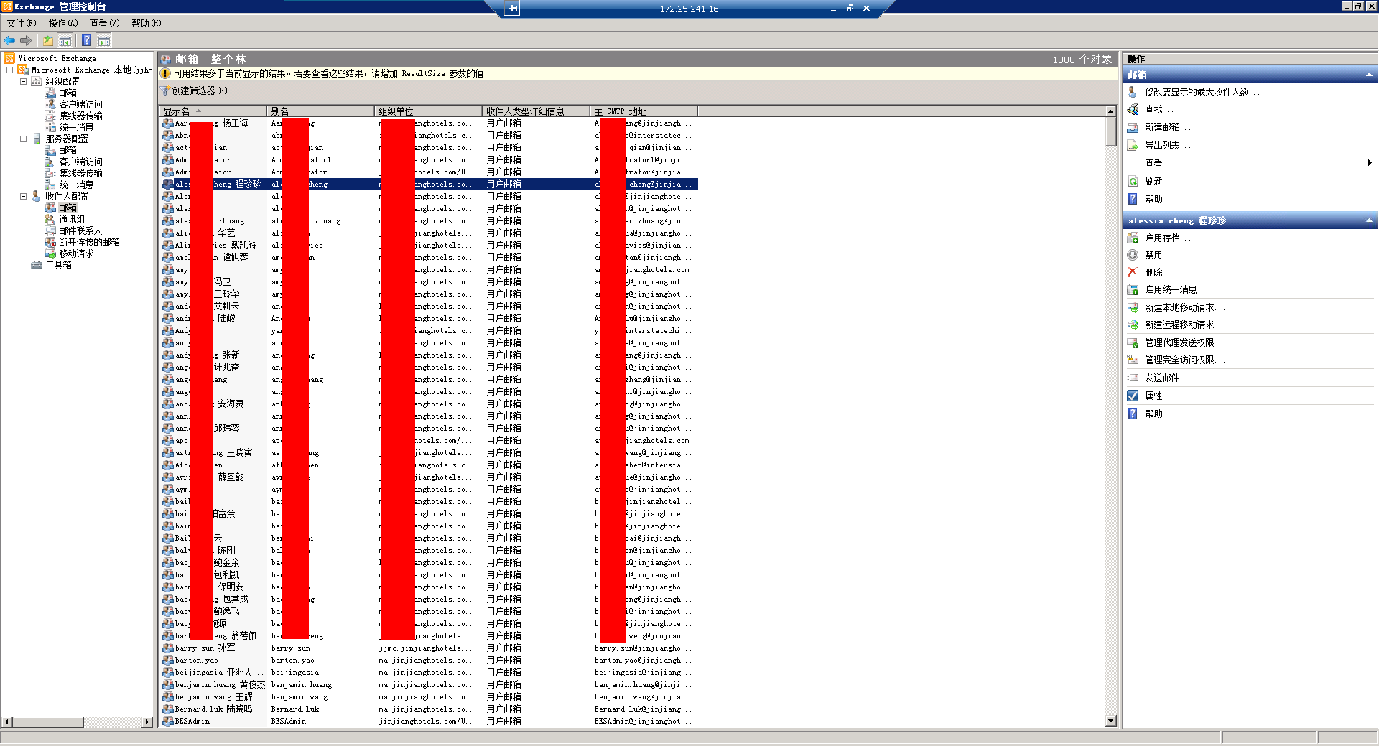Image resolution: width=1379 pixels, height=746 pixels.
Task: Click the 新建邮箱 icon in actions
Action: 1133,127
